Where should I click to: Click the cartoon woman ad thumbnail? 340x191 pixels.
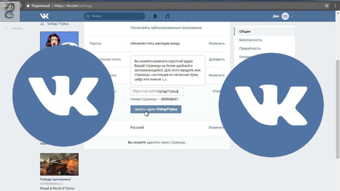coord(59,40)
